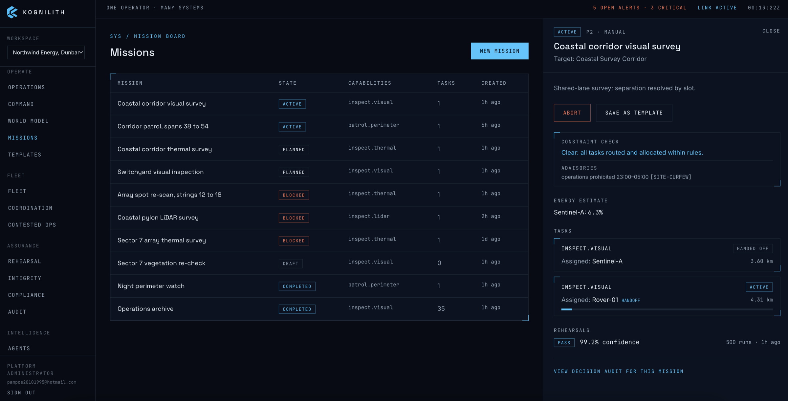The width and height of the screenshot is (788, 401).
Task: Click the ACTIVE badge in detail panel header
Action: tap(567, 32)
